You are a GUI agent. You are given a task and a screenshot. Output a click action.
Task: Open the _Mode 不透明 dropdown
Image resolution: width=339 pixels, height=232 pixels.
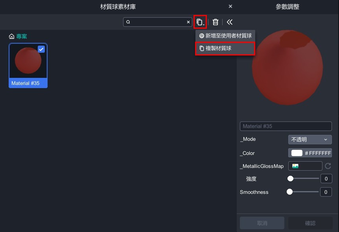[x=310, y=140]
